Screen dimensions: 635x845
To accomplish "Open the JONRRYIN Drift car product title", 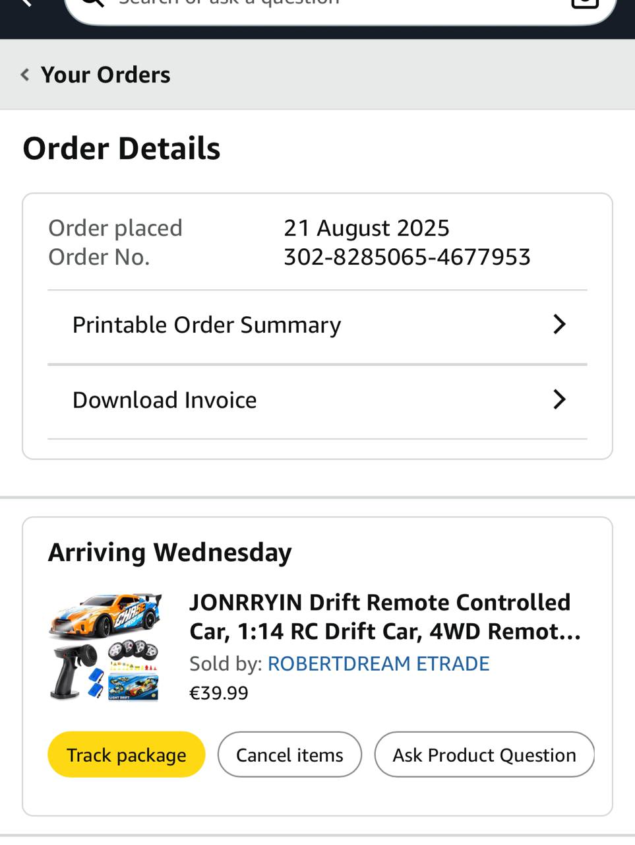I will 385,617.
